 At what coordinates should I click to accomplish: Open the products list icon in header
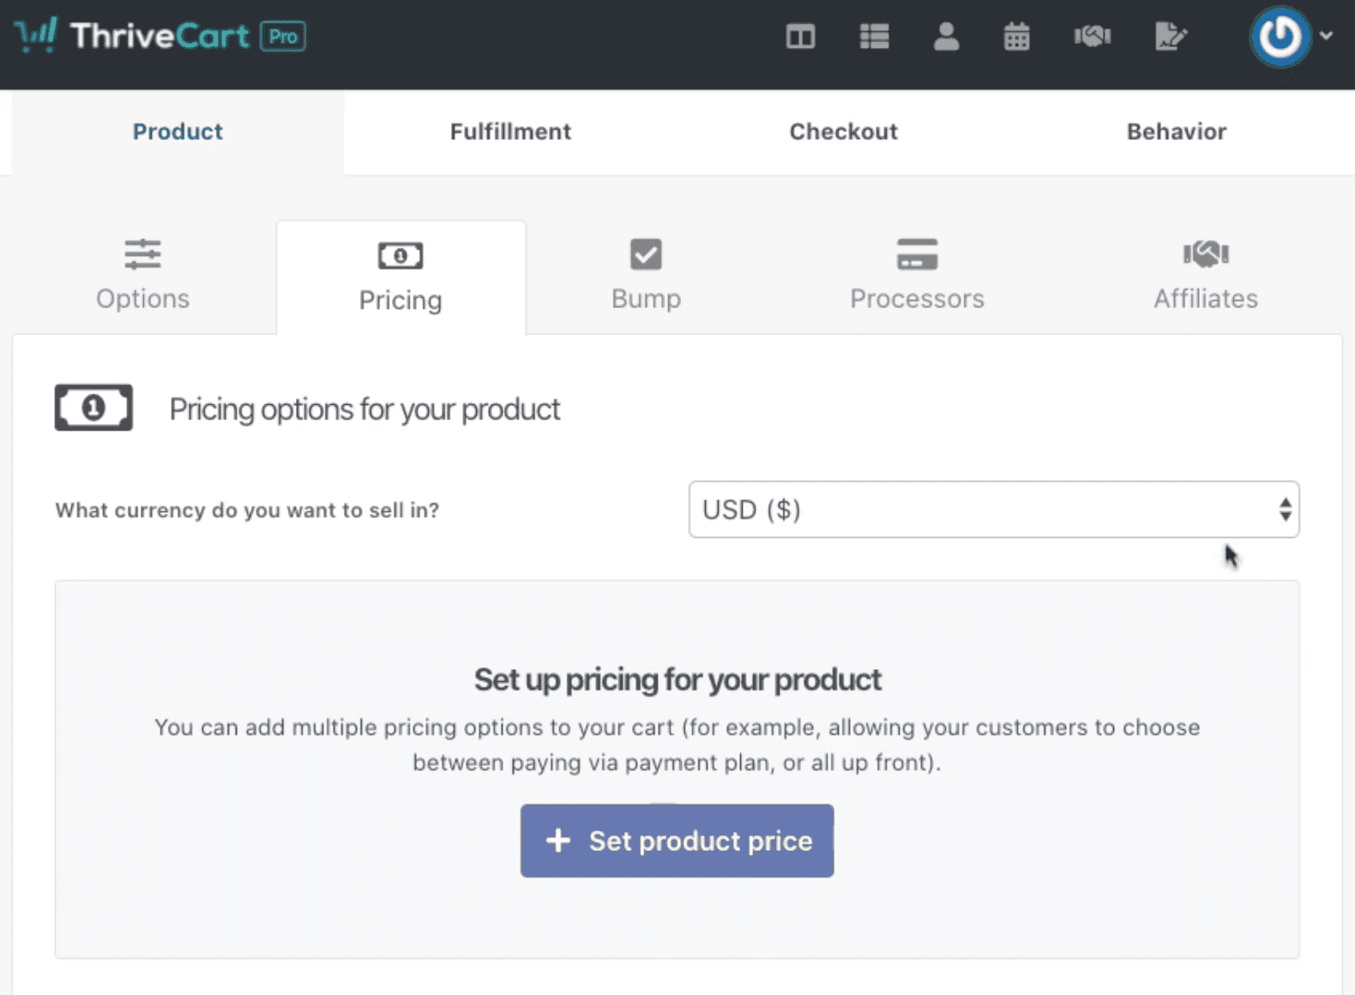[x=874, y=37]
